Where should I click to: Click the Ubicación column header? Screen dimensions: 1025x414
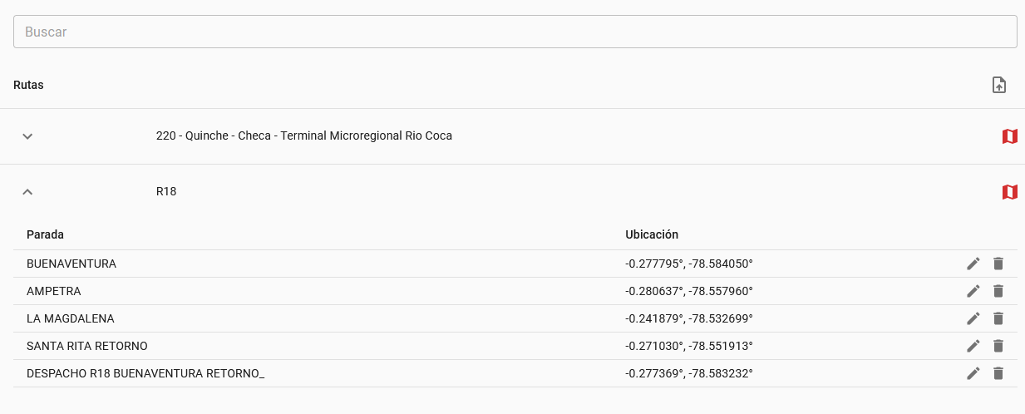tap(652, 234)
